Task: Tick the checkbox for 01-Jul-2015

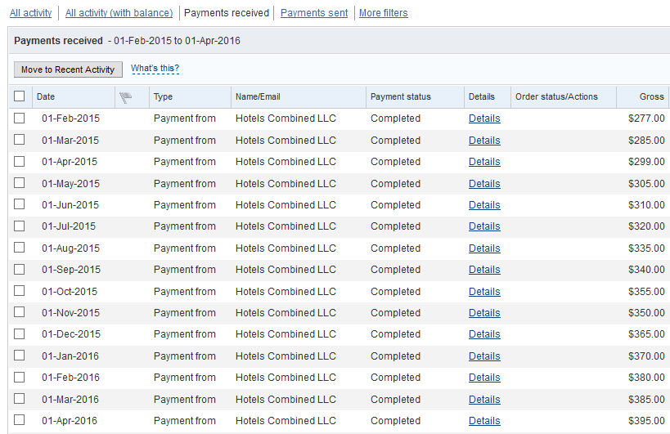Action: [20, 226]
